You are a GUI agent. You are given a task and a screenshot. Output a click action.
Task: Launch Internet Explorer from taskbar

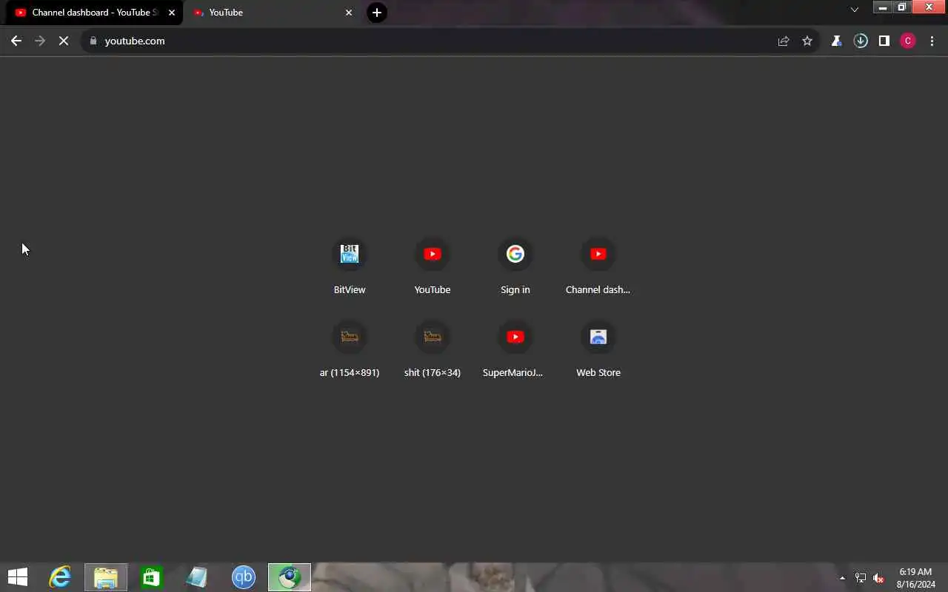coord(60,577)
